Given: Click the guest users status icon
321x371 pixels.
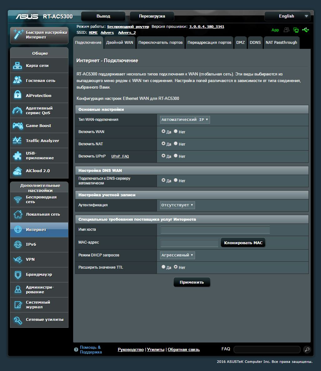Looking at the screenshot, I should (x=287, y=30).
